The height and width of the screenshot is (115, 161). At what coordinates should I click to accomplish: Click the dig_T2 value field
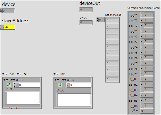pos(148,20)
